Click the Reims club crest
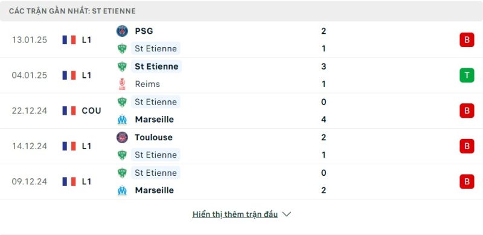Screen dimensions: 483x235 122,84
